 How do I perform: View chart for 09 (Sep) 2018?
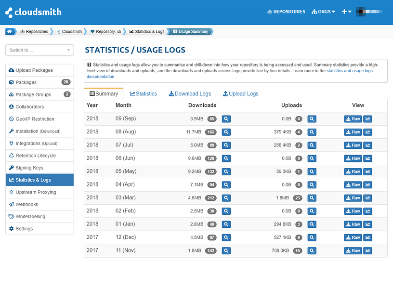pos(367,119)
